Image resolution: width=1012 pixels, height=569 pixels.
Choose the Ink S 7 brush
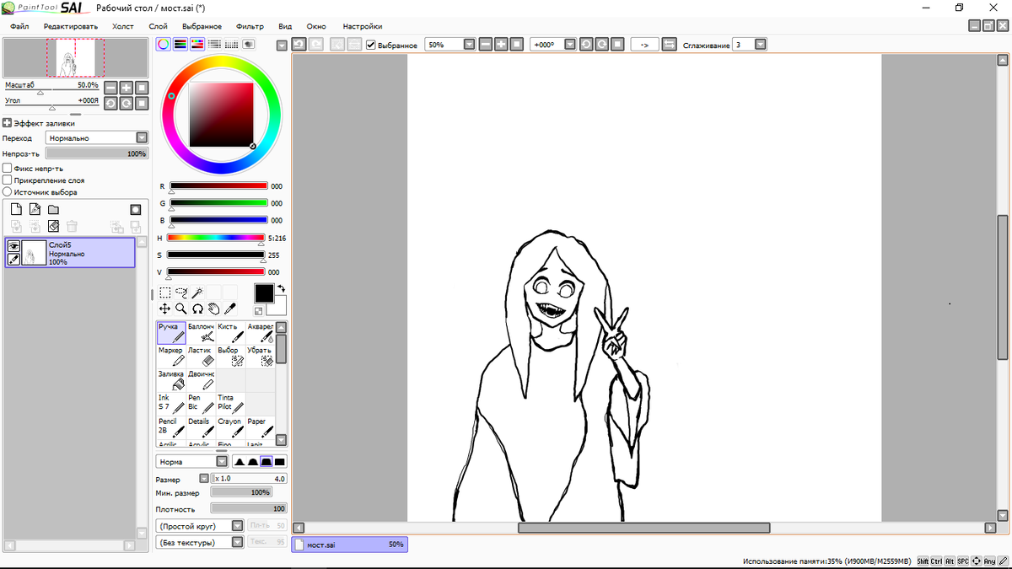coord(171,403)
